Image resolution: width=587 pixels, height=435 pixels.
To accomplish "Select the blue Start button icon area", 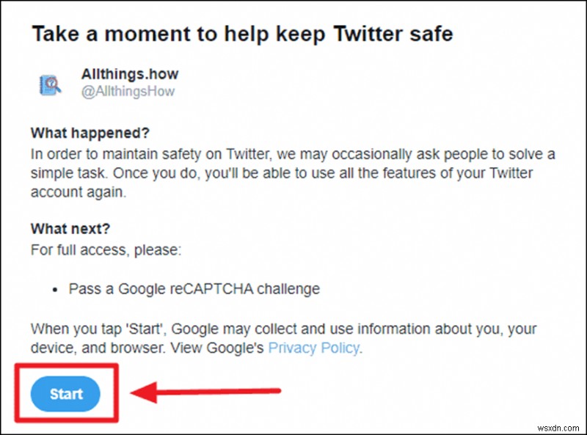I will 66,394.
